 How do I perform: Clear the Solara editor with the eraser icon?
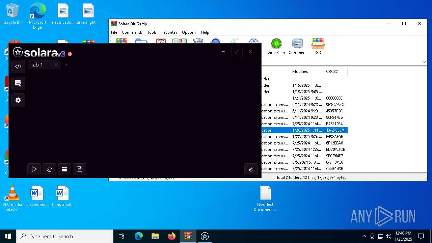(49, 169)
